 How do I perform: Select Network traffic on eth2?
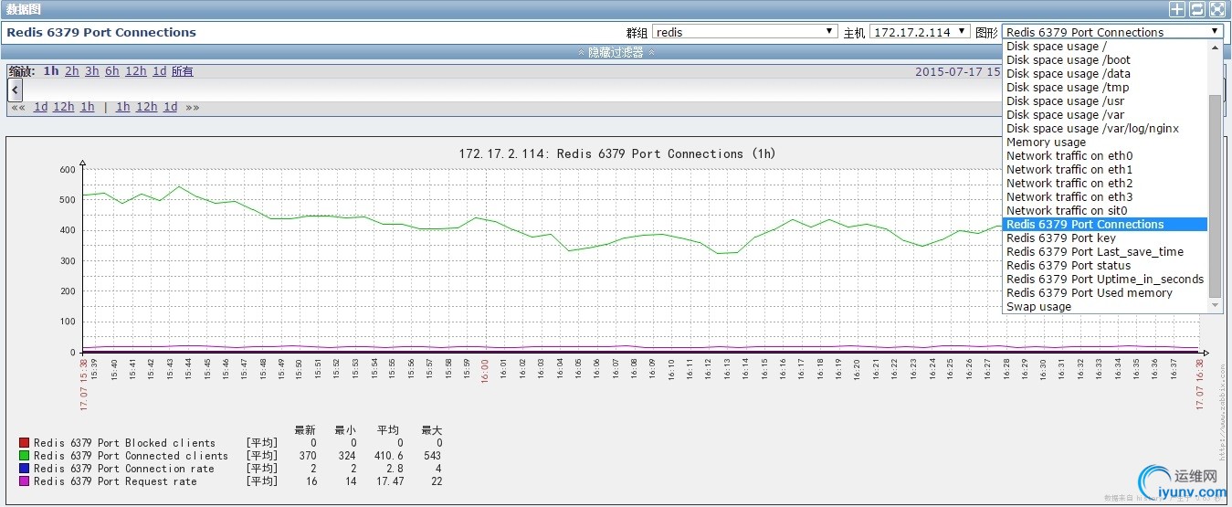click(1105, 184)
